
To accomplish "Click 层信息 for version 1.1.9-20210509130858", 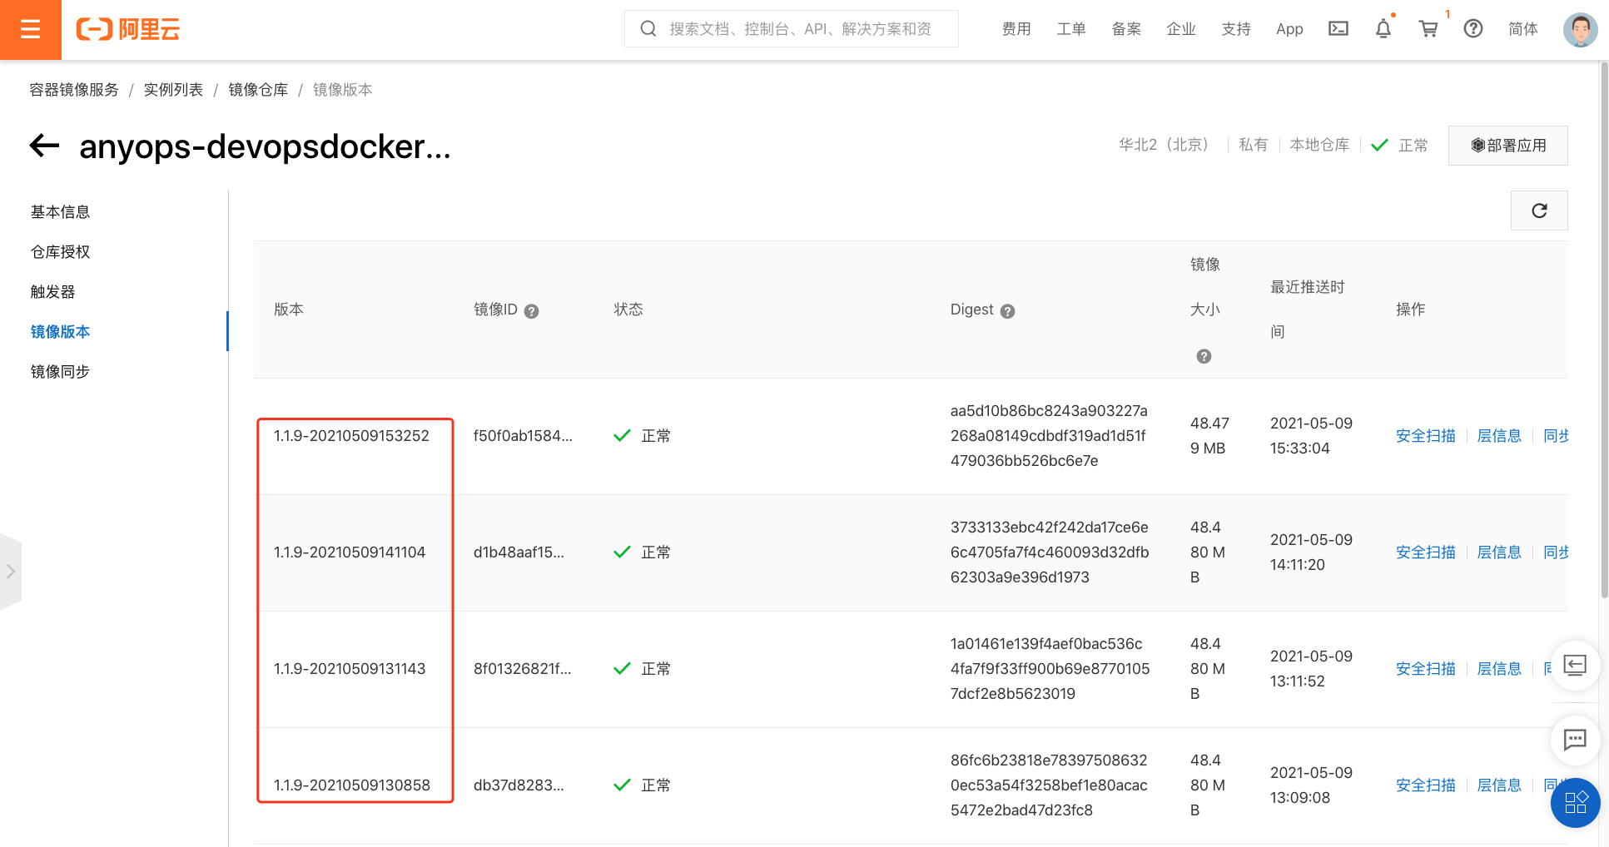I will pos(1499,785).
